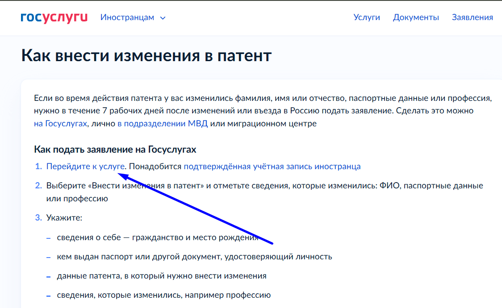Click the «Как подать заявление на Госуслугах» subheading
502x308 pixels.
click(115, 150)
